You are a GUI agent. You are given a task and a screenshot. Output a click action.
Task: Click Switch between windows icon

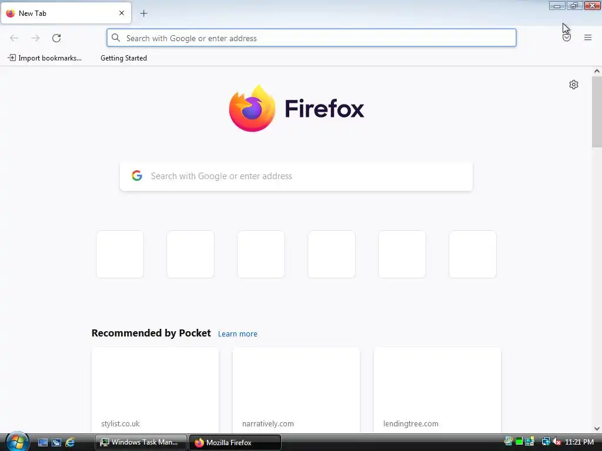pyautogui.click(x=56, y=443)
